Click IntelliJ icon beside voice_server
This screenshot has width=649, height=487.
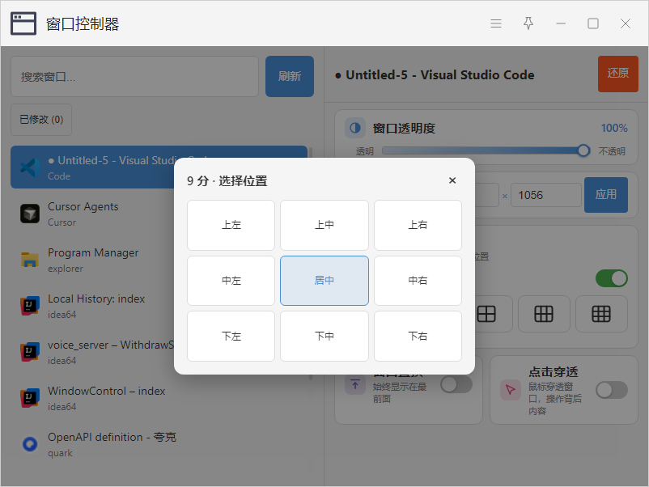pos(30,352)
